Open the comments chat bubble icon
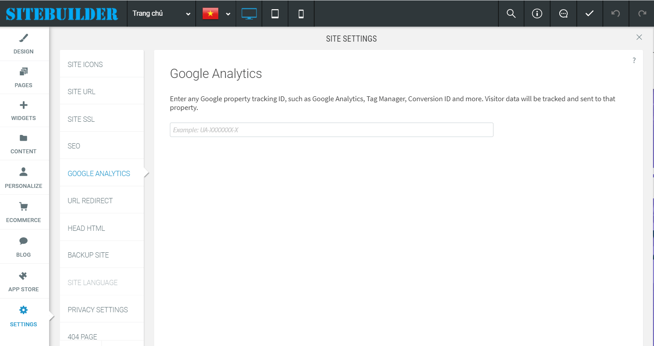Viewport: 654px width, 346px height. 563,14
